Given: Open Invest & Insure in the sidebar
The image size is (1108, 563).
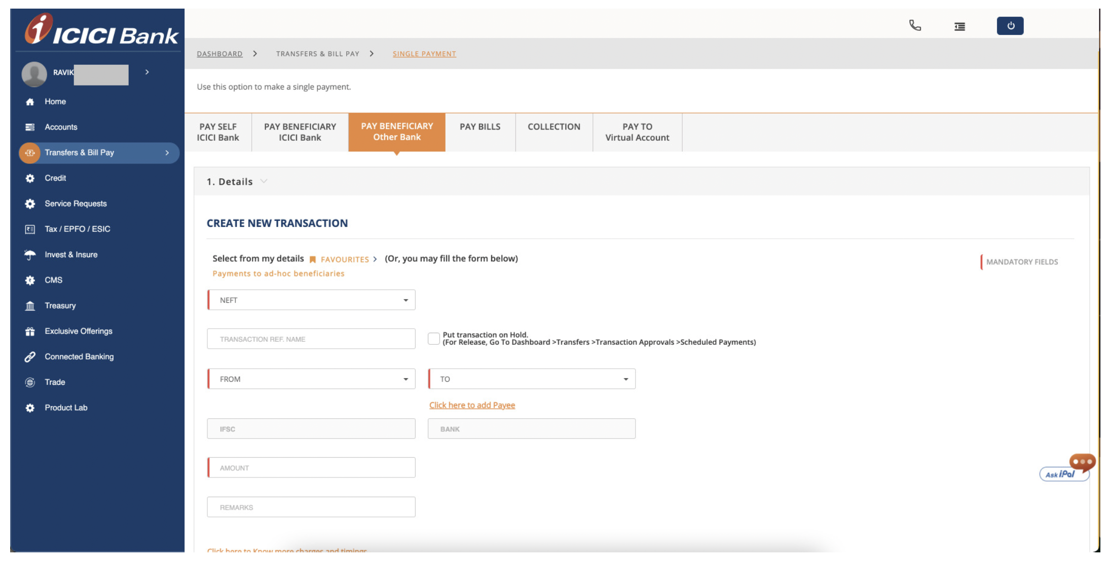Looking at the screenshot, I should (71, 255).
